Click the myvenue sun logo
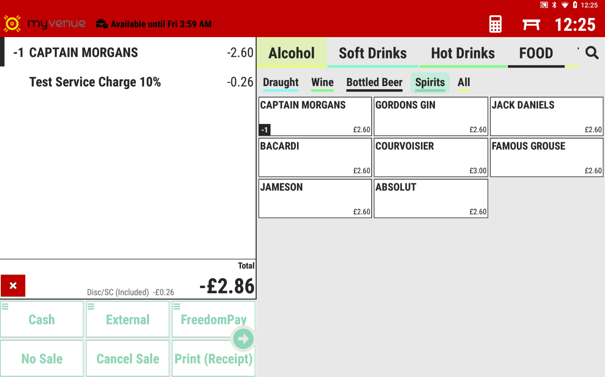The width and height of the screenshot is (605, 377). 12,24
